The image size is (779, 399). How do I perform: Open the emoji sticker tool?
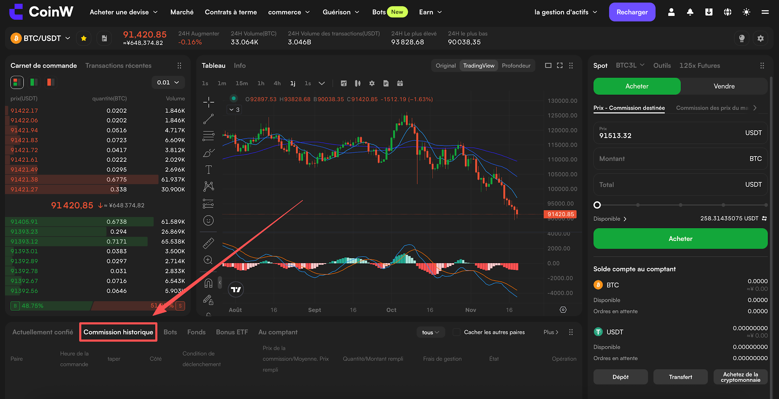click(208, 220)
